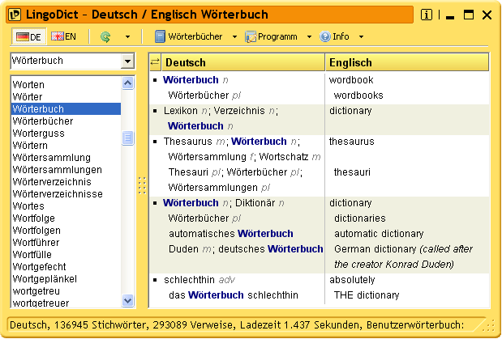Viewport: 502px width, 339px height.
Task: Click the status bar statistics text
Action: 237,325
